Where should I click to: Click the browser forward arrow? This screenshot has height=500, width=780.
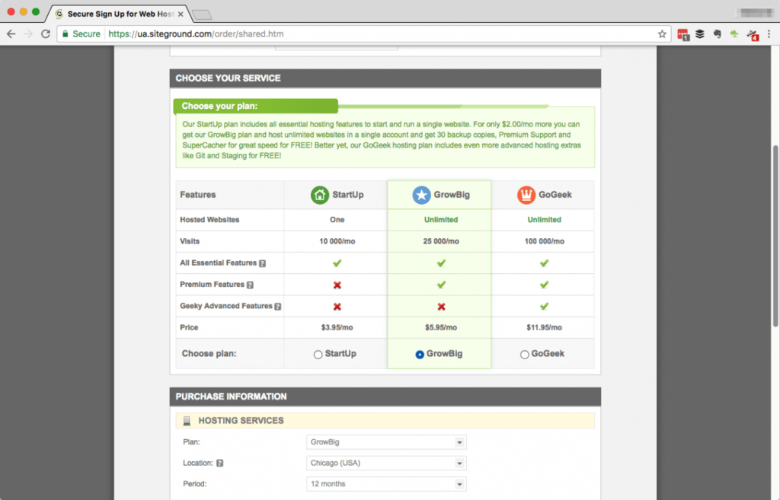[28, 33]
